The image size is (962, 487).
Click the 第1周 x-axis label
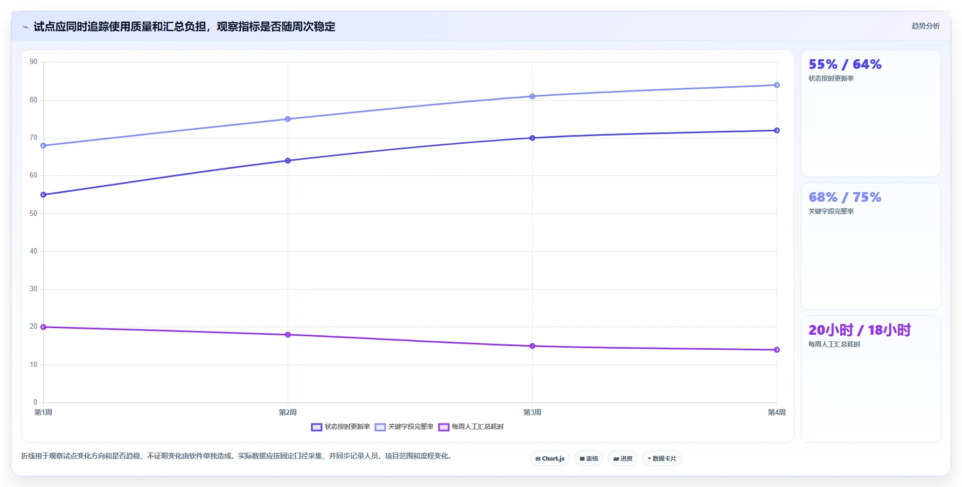[43, 412]
